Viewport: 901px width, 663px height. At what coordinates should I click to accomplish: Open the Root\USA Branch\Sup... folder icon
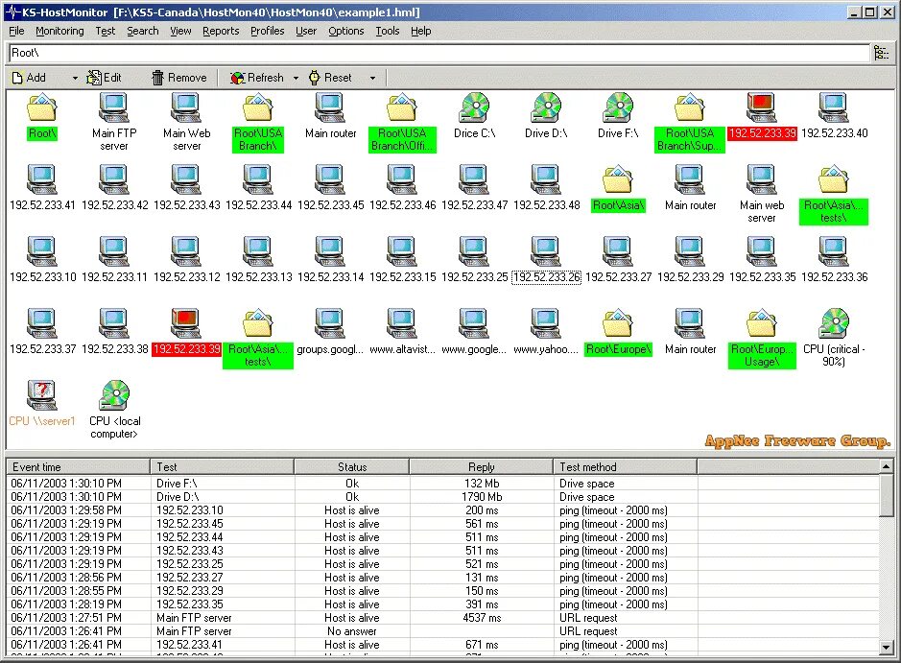[x=690, y=108]
